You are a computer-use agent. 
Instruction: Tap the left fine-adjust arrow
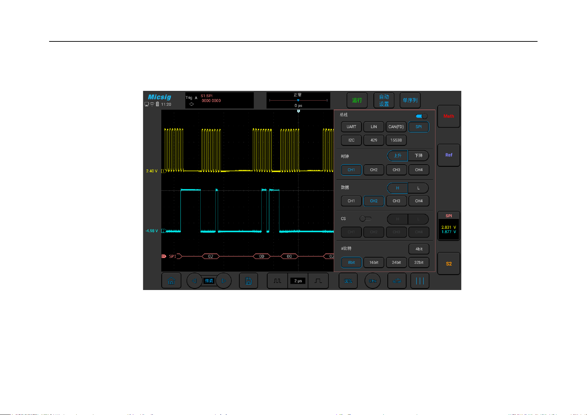[194, 281]
